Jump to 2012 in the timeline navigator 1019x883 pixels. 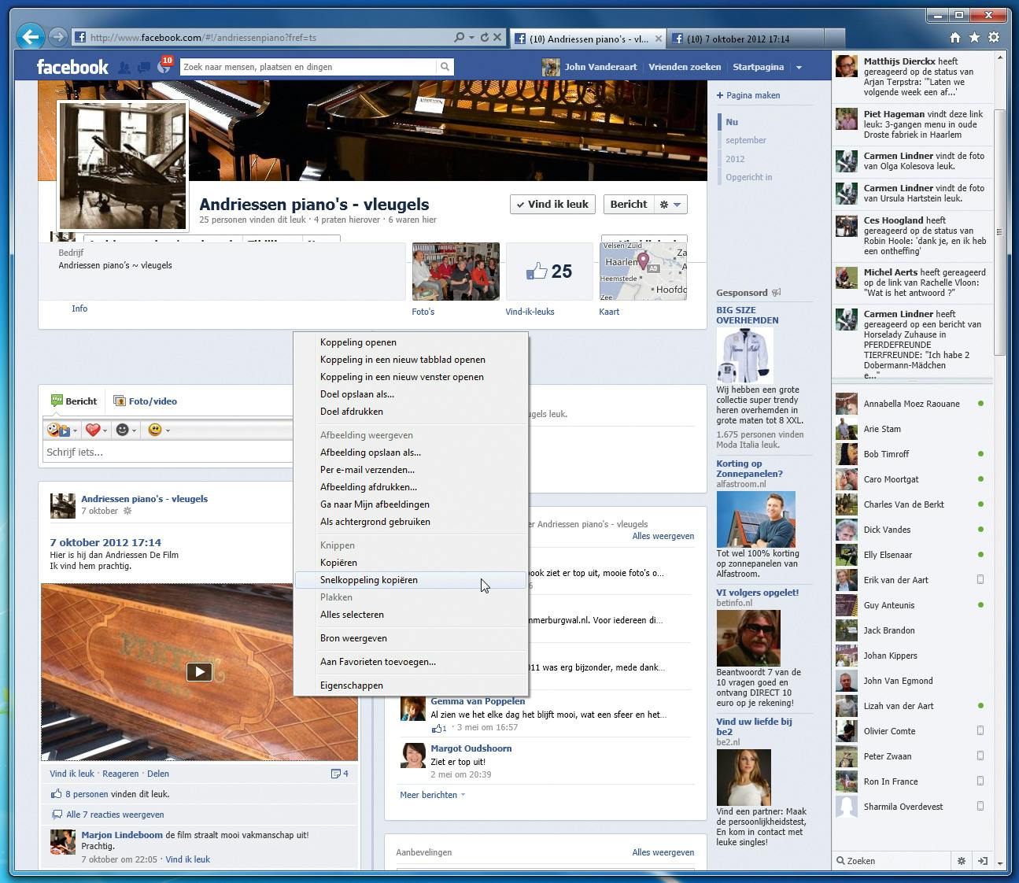coord(735,159)
